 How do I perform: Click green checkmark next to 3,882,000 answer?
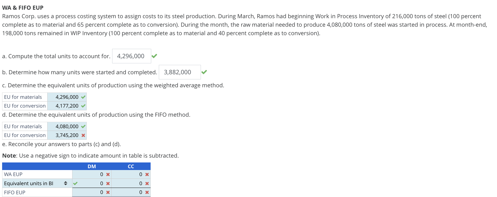[204, 72]
